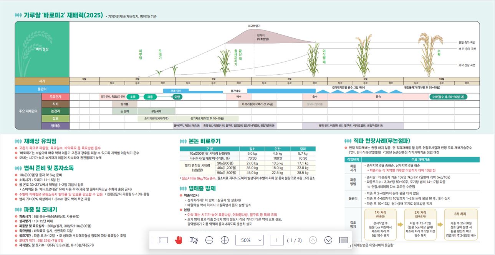Viewport: 495px width, 255px height.
Task: Toggle the sidebar panel icon
Action: pyautogui.click(x=163, y=240)
